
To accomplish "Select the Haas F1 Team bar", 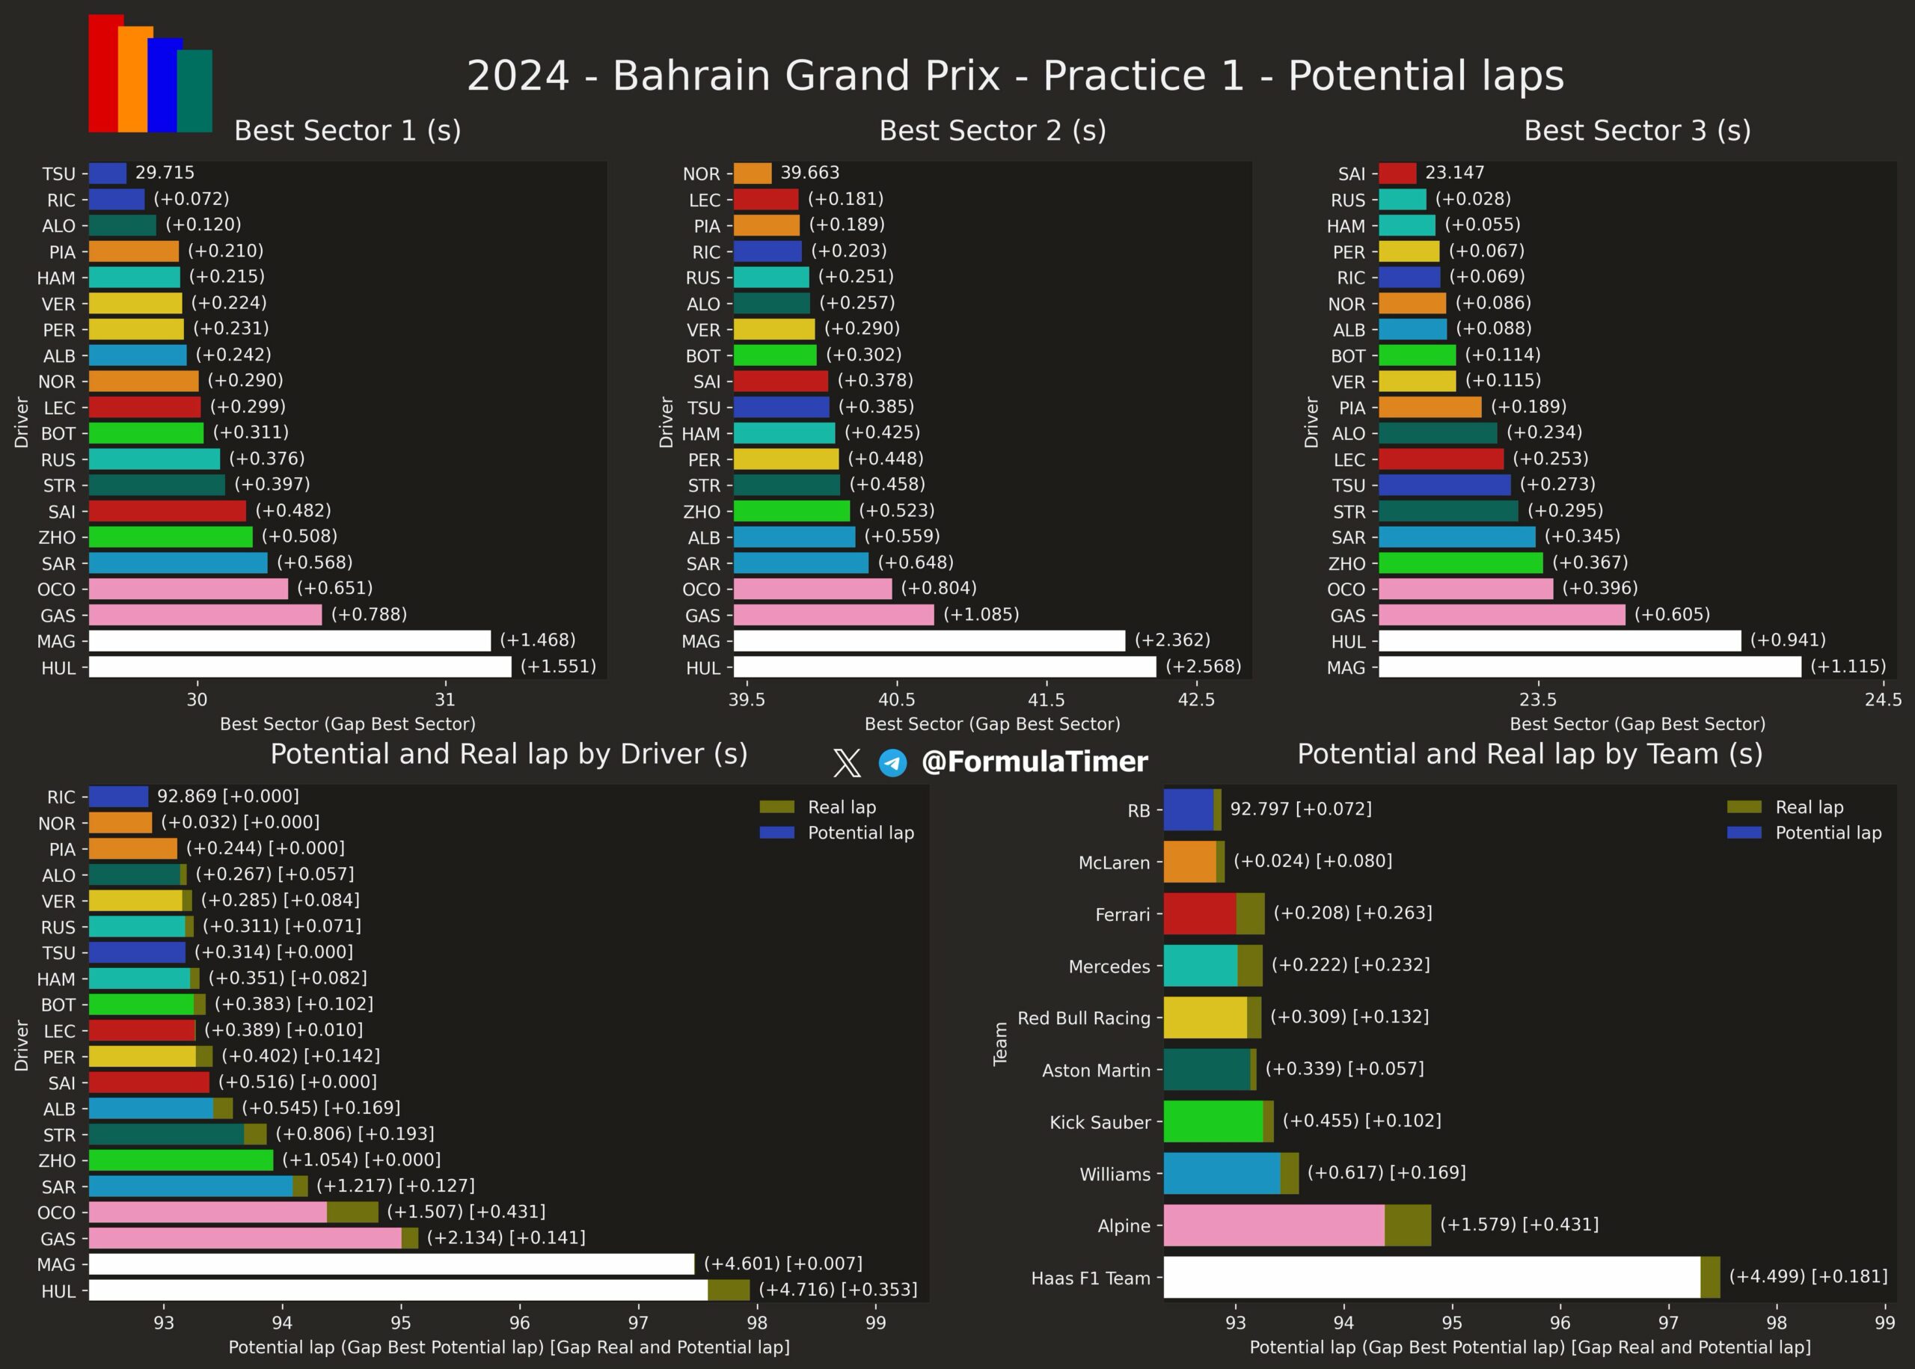I will point(1431,1277).
